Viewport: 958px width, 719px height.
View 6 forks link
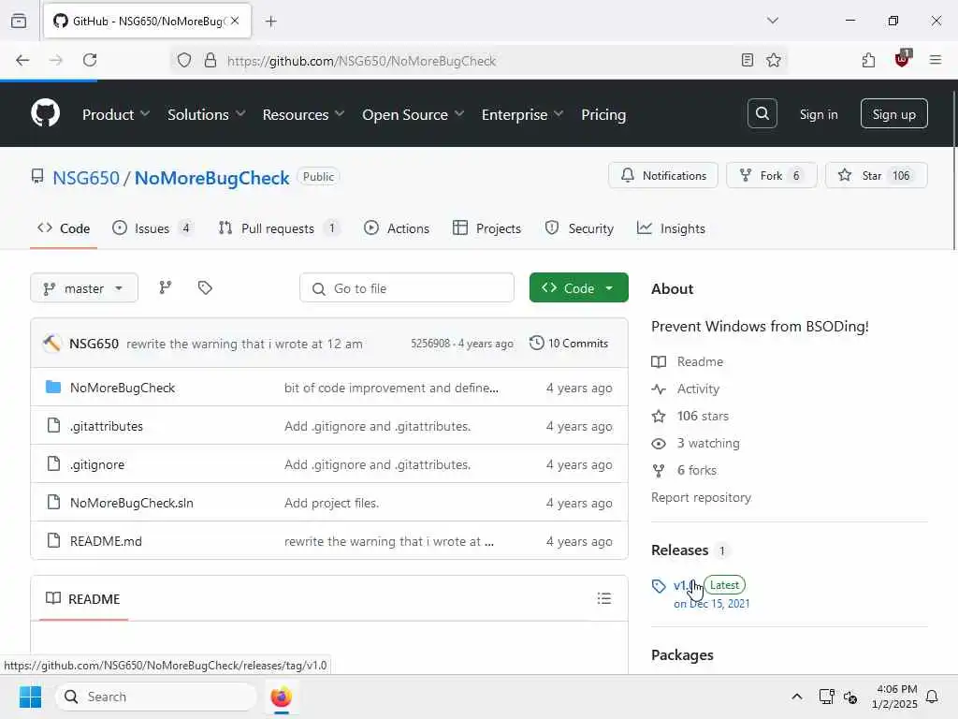pos(684,470)
